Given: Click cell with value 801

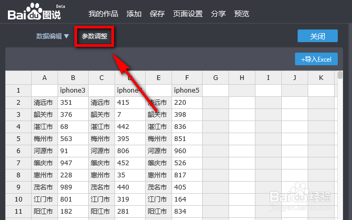Looking at the screenshot, I should tap(73, 199).
